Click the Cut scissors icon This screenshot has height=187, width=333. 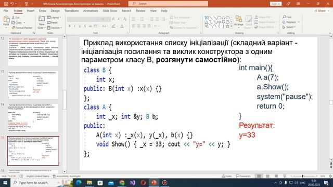13,17
